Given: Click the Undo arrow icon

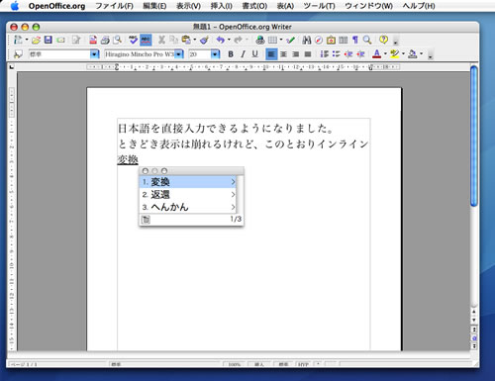Looking at the screenshot, I should click(221, 40).
